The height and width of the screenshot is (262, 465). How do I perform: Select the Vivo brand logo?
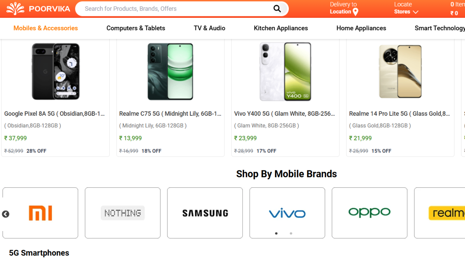click(287, 213)
